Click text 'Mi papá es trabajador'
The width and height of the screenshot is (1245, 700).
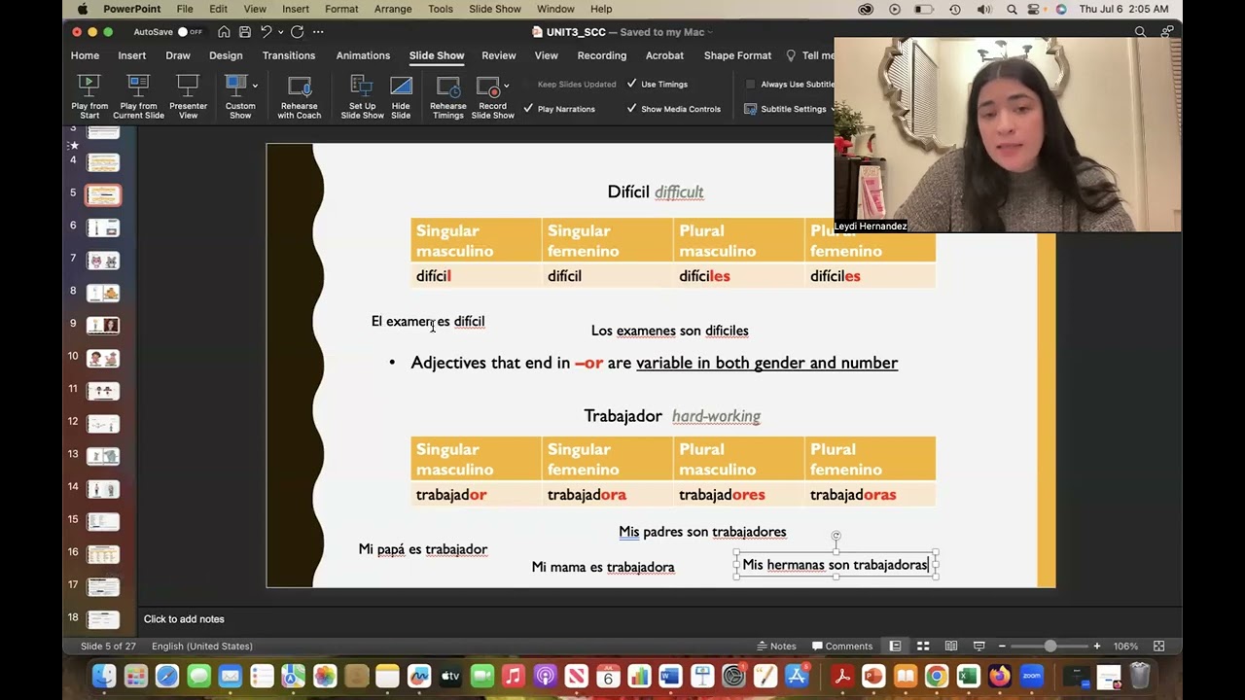[423, 549]
